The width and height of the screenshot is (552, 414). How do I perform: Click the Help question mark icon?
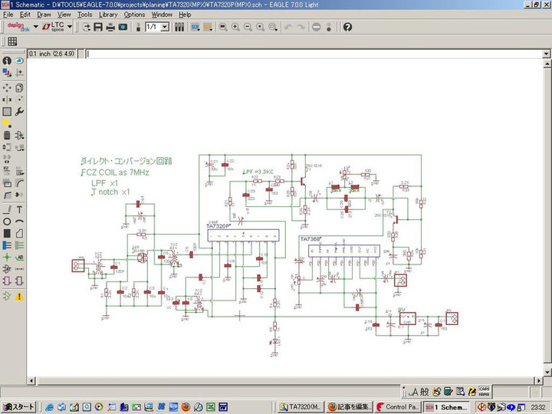347,27
